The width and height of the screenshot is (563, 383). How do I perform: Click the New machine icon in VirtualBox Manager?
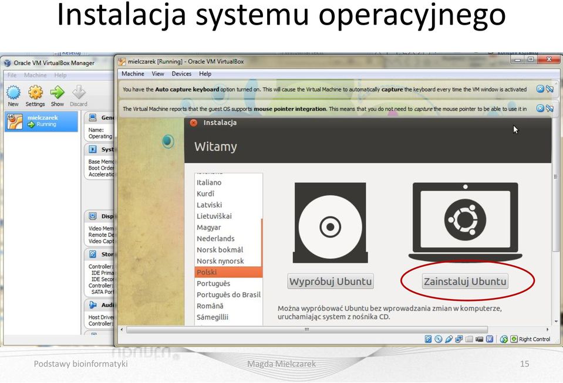click(x=14, y=92)
